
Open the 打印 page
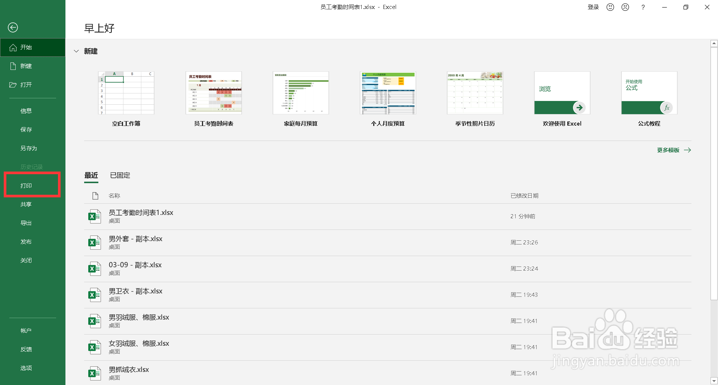[x=33, y=185]
